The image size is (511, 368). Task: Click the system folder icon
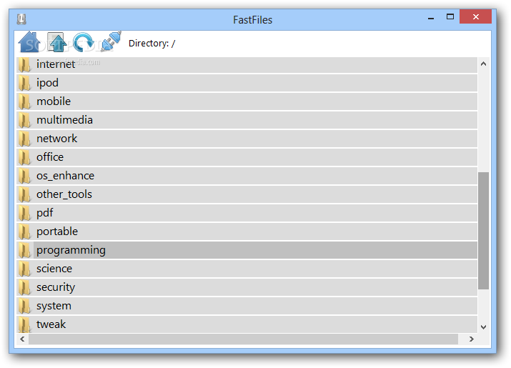click(x=24, y=306)
